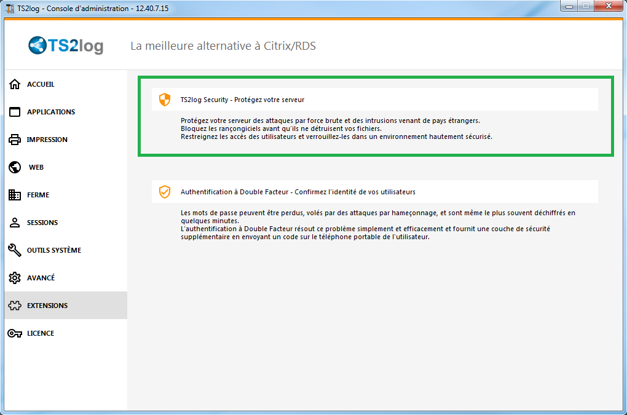Screen dimensions: 627x415
Task: Click the TS2log logo
Action: [66, 45]
